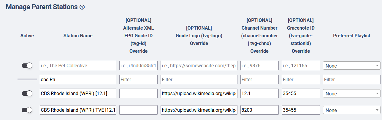Open Preferred Playlist dropdown in new station row
This screenshot has height=120, width=382.
pos(351,66)
